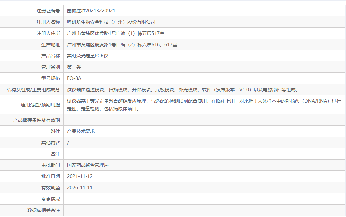Click the 产品储存条件及有效期 label

(x=37, y=120)
